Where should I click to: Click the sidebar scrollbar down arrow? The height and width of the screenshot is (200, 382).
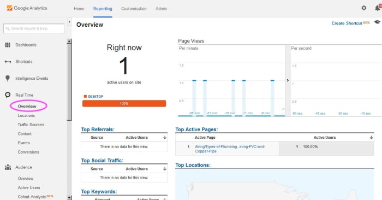tap(69, 198)
